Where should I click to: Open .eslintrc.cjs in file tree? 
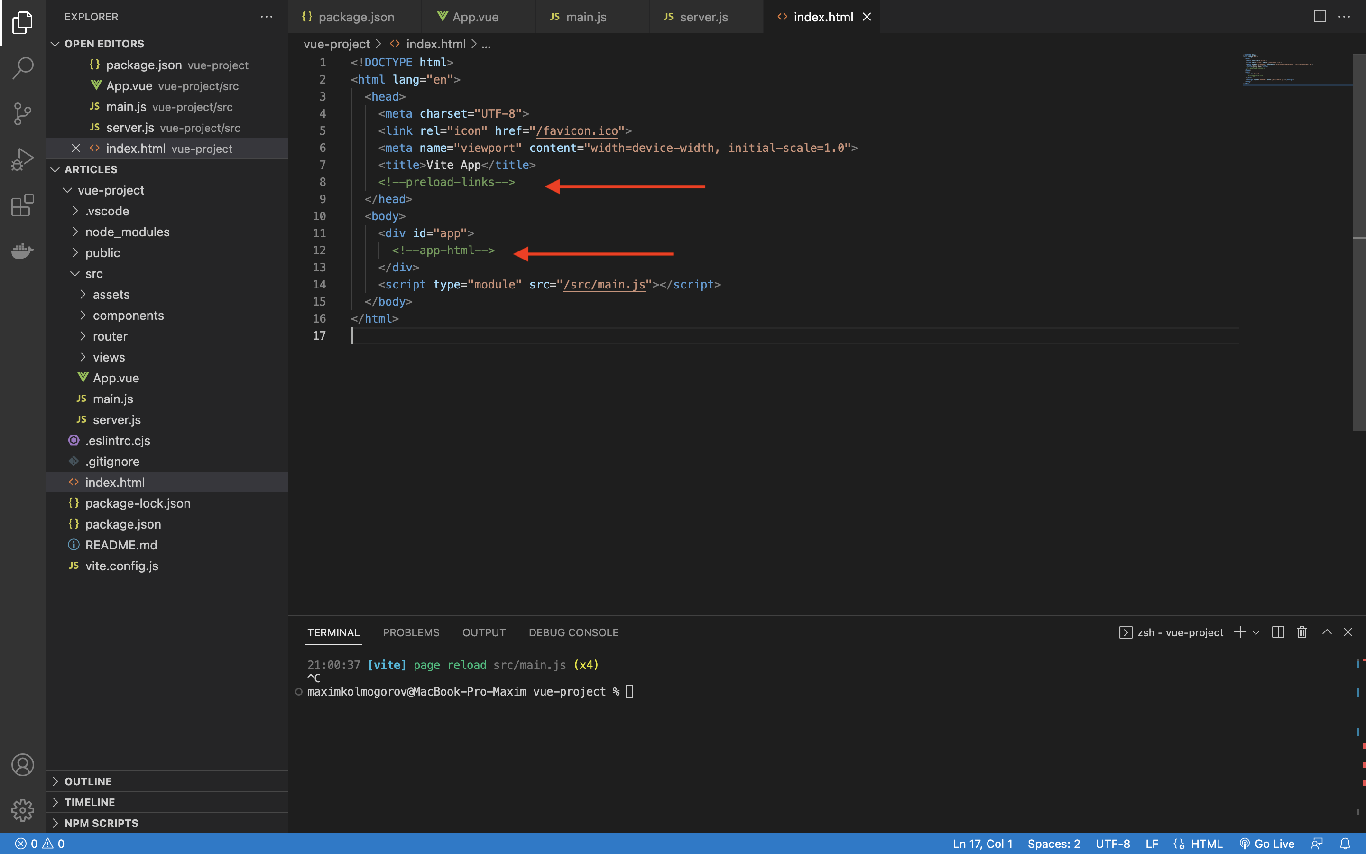click(x=166, y=441)
